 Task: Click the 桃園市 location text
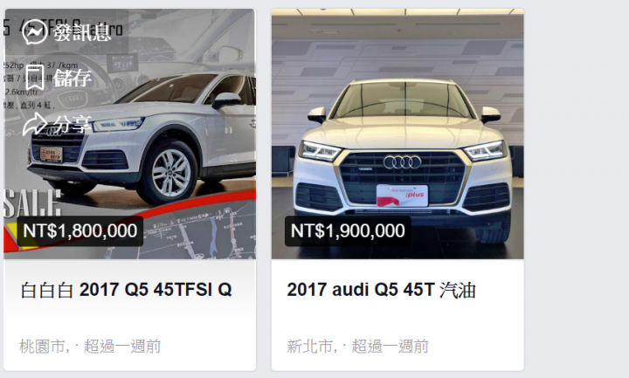click(x=42, y=346)
